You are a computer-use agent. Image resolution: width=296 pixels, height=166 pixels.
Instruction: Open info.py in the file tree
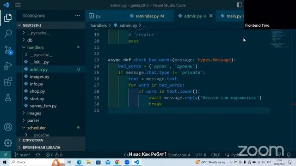[50, 84]
